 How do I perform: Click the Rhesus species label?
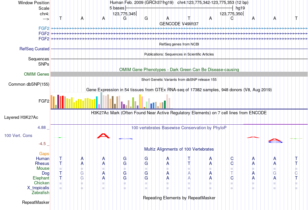tap(42, 163)
